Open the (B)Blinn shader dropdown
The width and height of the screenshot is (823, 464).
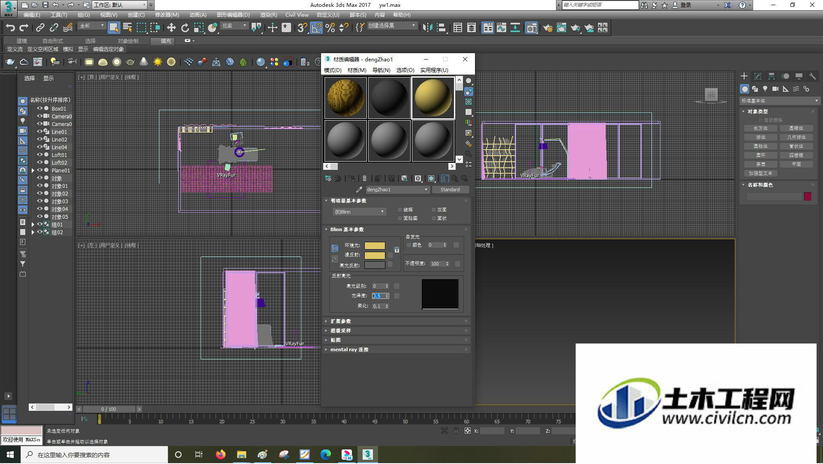pyautogui.click(x=359, y=211)
